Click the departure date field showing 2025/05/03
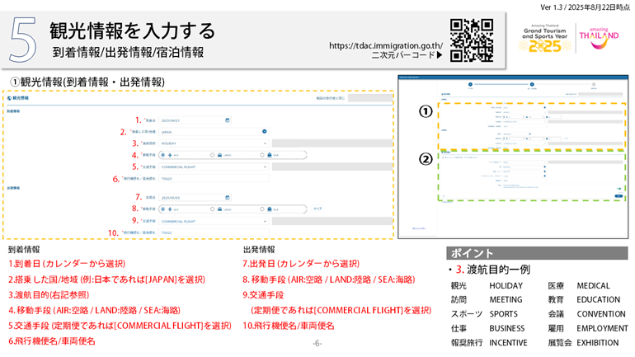The height and width of the screenshot is (357, 635). [195, 198]
